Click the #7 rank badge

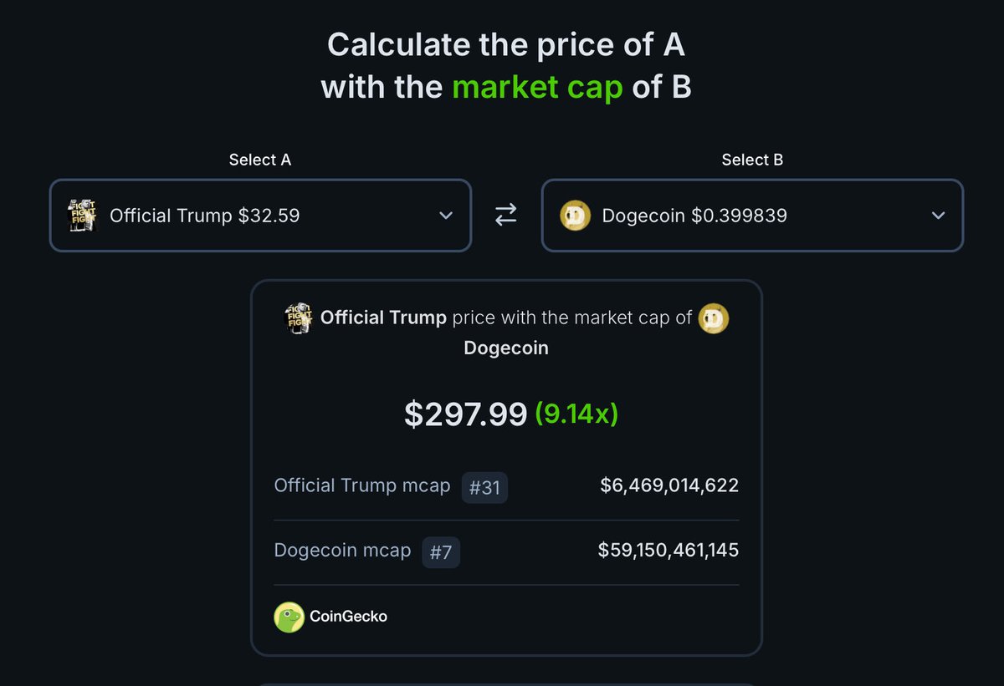click(441, 552)
